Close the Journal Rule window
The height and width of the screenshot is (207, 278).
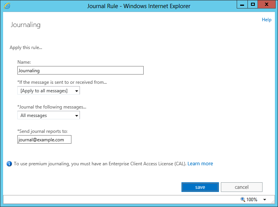click(x=266, y=4)
